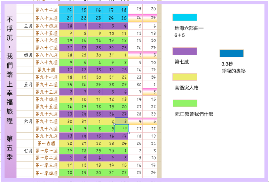The width and height of the screenshot is (269, 182).
Task: Click yellow cell 31 in 第八十八週 row
Action: coord(109,55)
